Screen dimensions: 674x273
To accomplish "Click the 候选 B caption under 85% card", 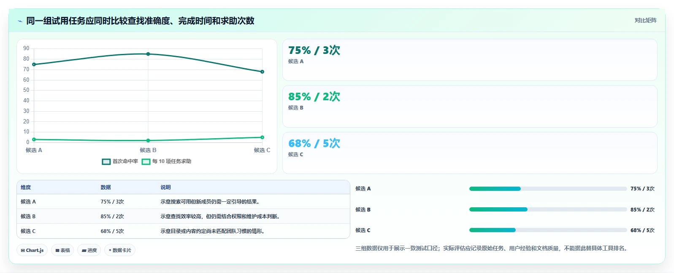I will 296,108.
